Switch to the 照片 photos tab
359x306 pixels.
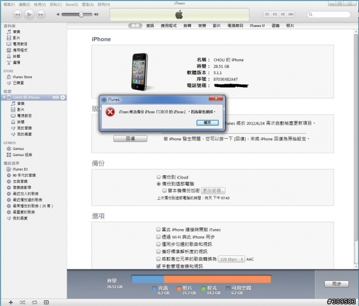coord(290,26)
